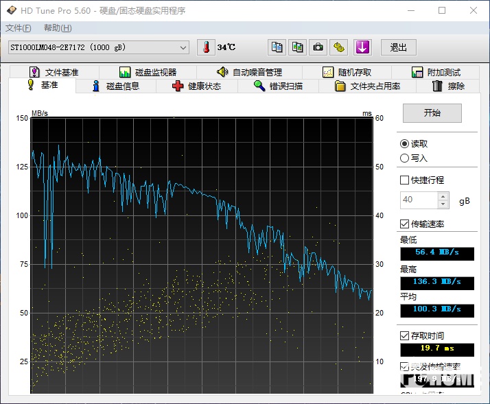Open the 错误扫描 tab
This screenshot has height=404, width=490.
(x=278, y=86)
